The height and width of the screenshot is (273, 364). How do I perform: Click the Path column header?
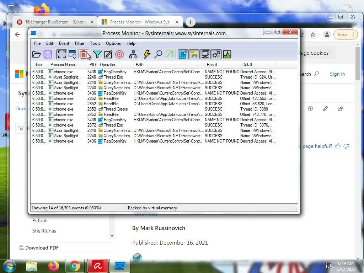[169, 65]
